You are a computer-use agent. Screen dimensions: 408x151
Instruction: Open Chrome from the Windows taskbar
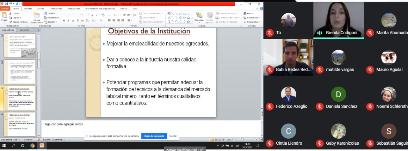pos(32,146)
